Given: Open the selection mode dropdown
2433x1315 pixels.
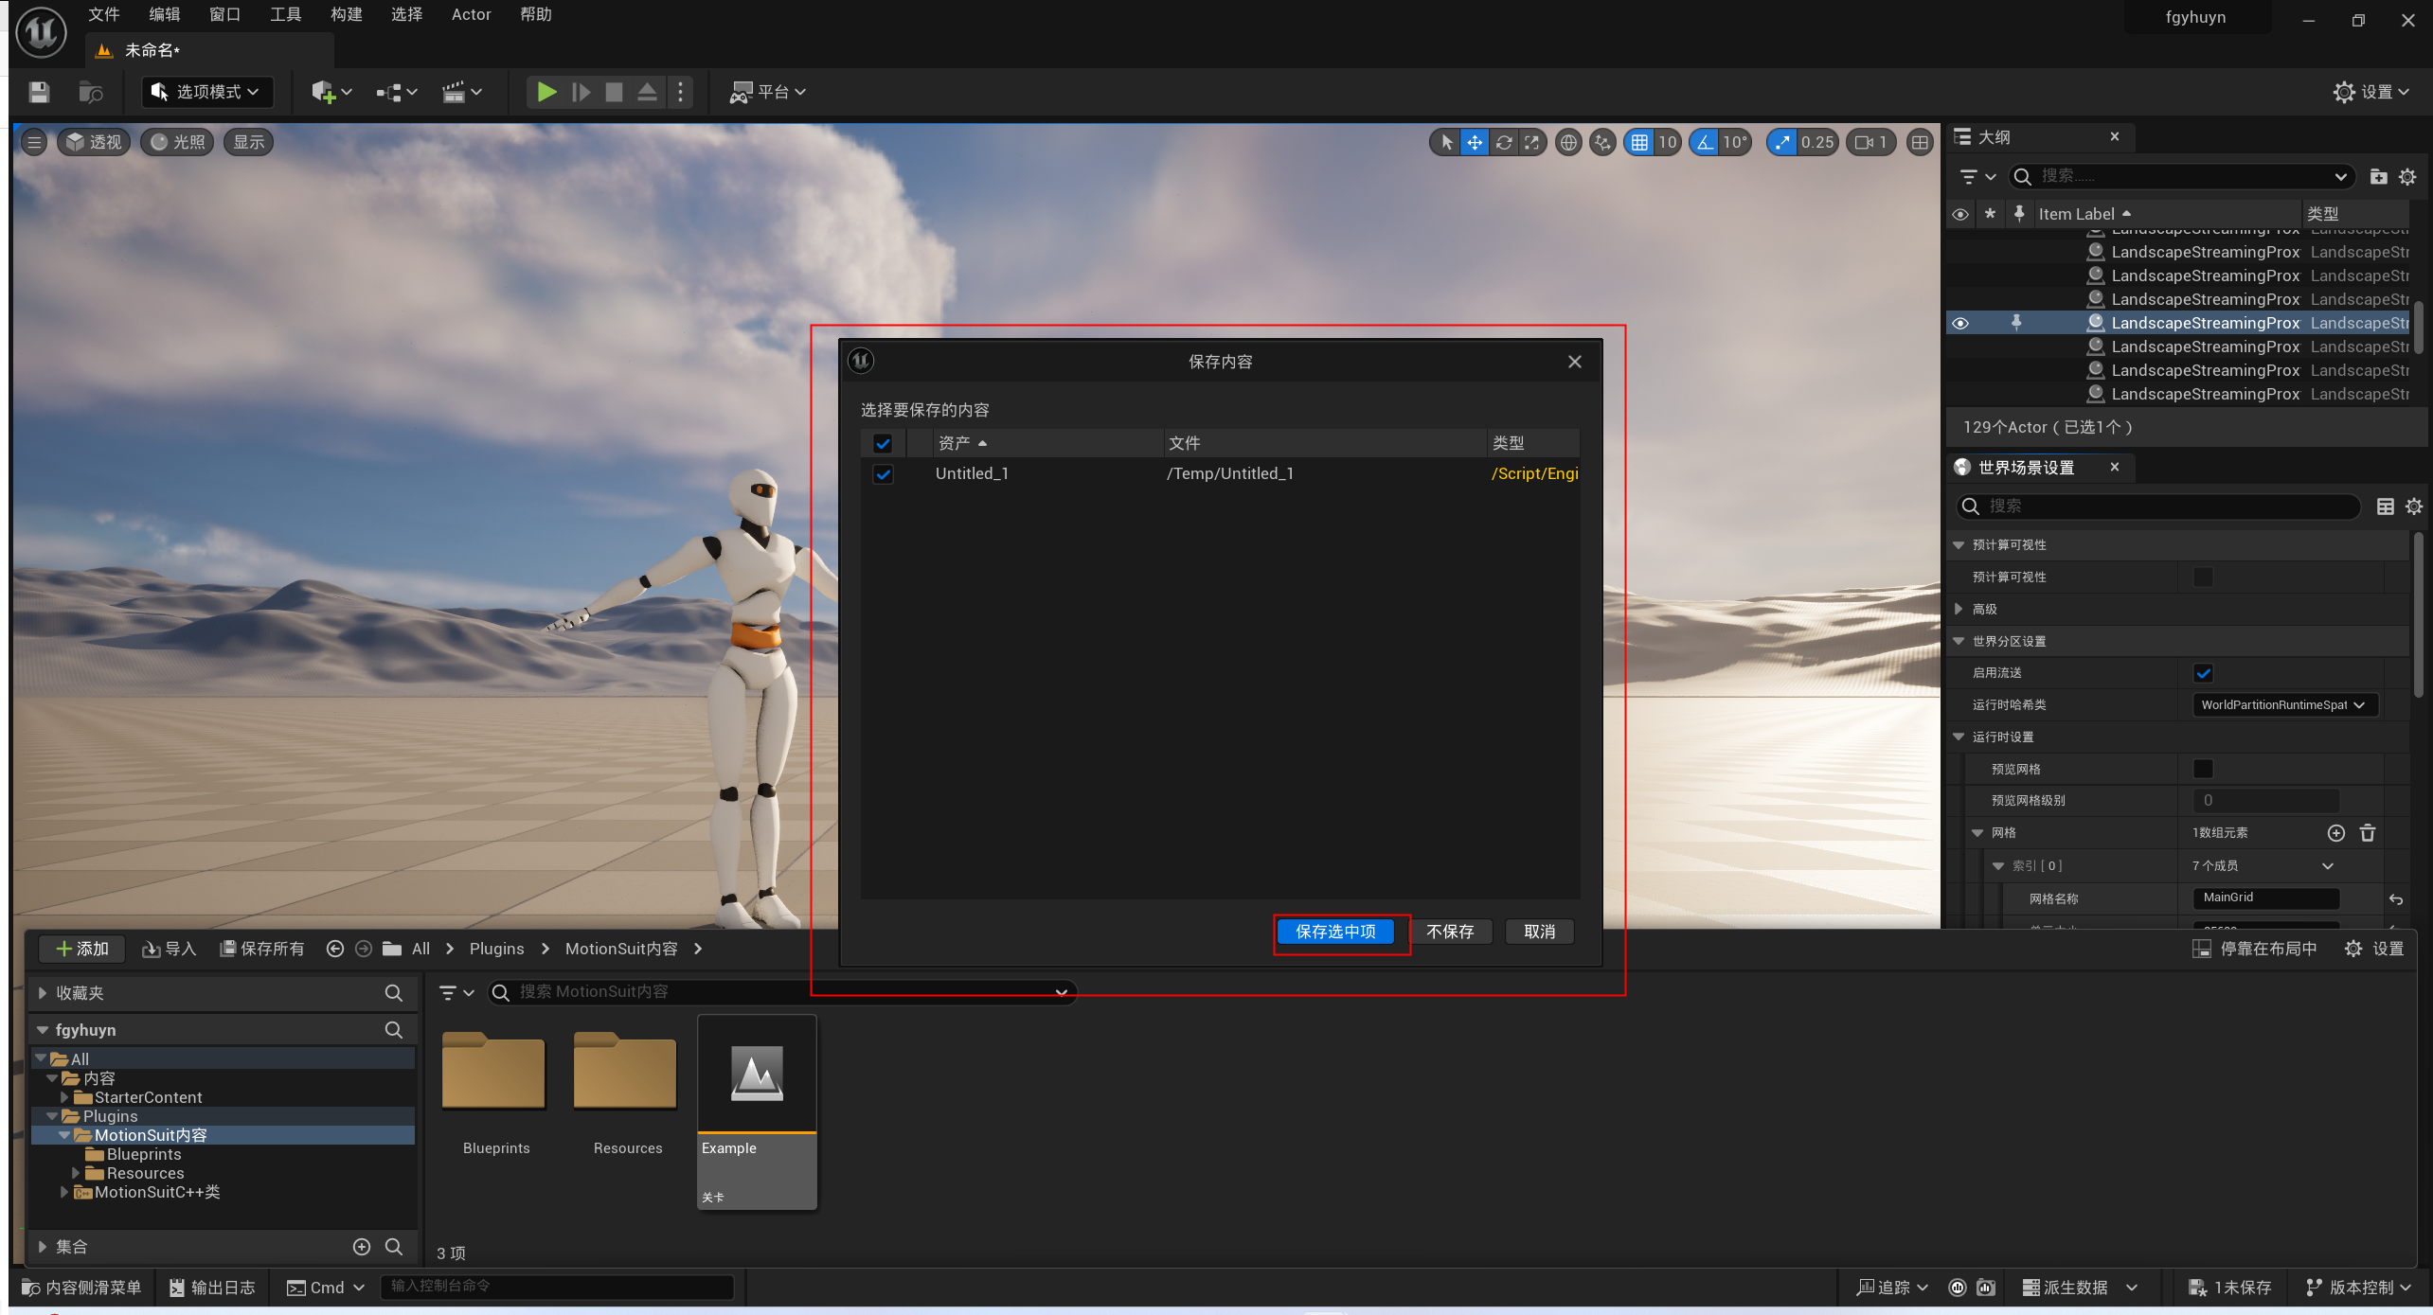Looking at the screenshot, I should click(x=207, y=92).
